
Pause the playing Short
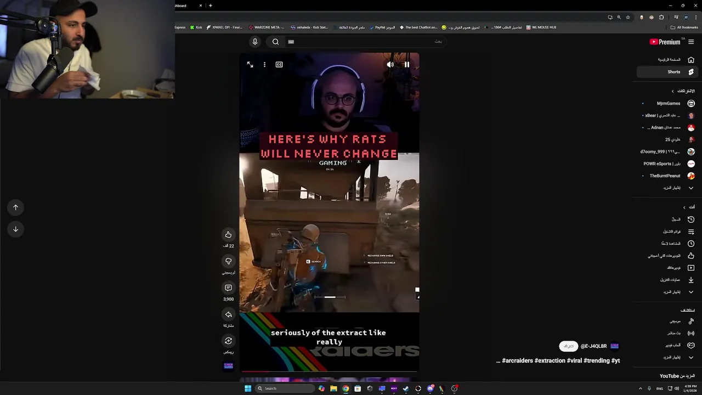(407, 65)
